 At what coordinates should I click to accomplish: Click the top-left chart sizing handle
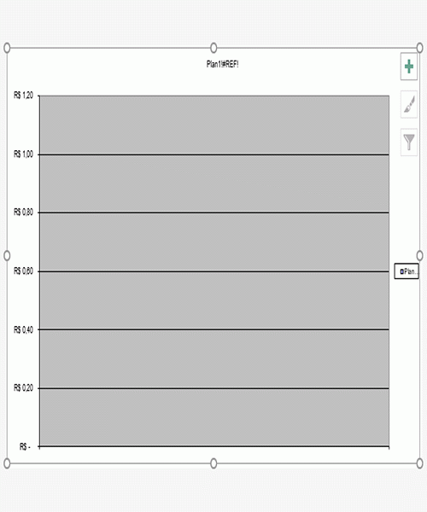pos(7,48)
